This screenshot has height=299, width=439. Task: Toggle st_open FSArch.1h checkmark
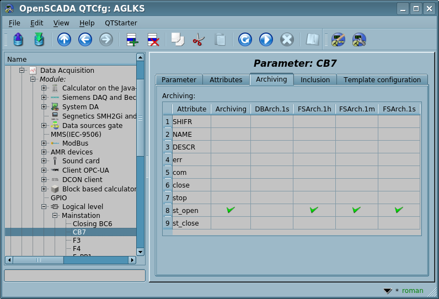coord(314,210)
